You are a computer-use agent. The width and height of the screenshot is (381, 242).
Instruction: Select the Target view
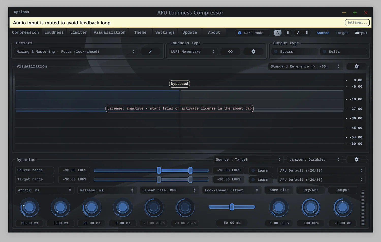coord(342,33)
